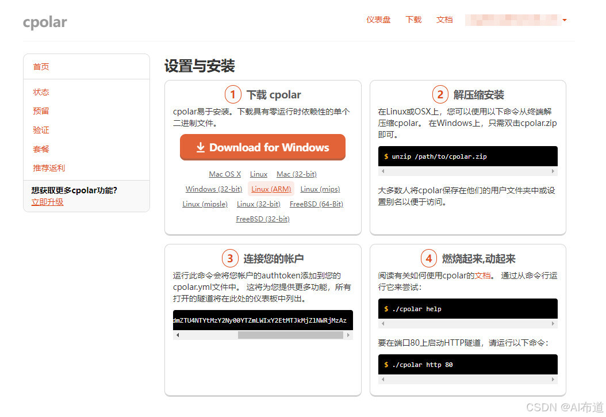Click the cpolar logo
The width and height of the screenshot is (606, 417).
pos(45,22)
